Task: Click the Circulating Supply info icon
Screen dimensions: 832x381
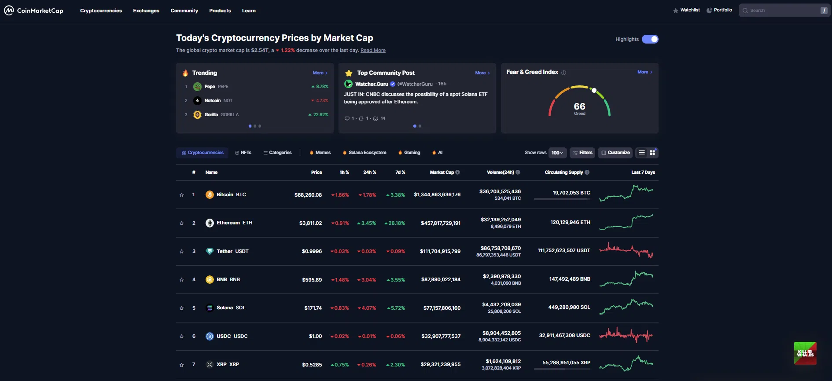Action: click(587, 172)
